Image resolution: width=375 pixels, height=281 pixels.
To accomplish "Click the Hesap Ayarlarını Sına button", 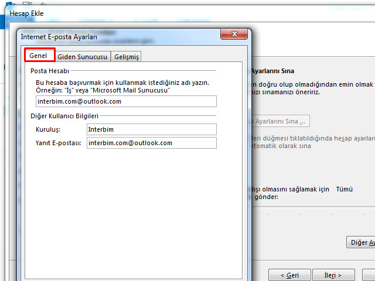I will click(x=280, y=122).
